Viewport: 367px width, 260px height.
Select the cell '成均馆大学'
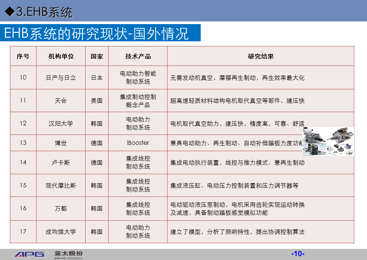point(61,232)
